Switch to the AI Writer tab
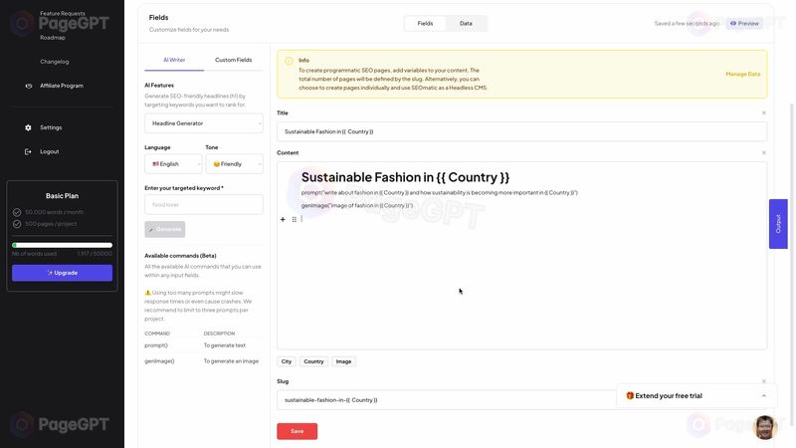 (x=174, y=60)
